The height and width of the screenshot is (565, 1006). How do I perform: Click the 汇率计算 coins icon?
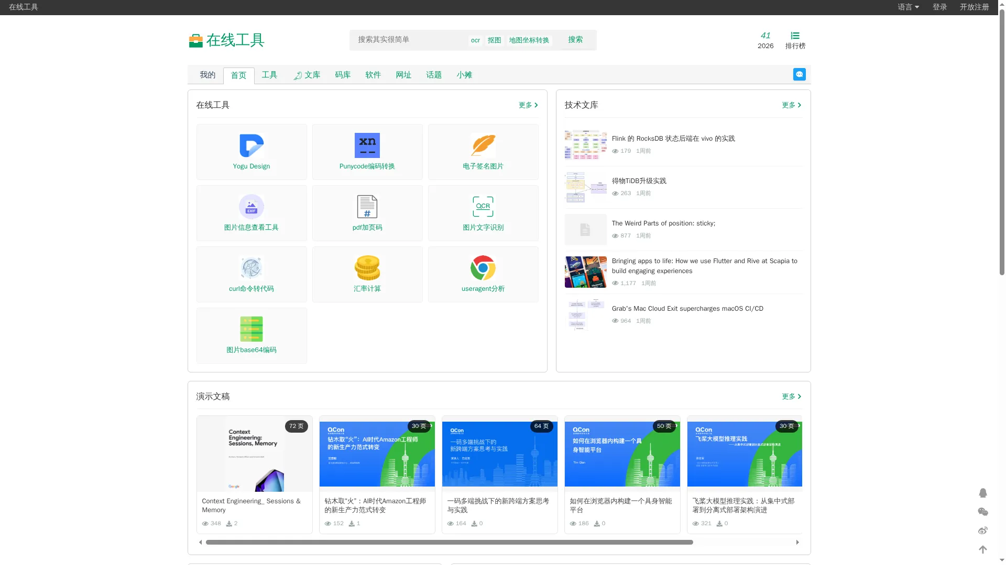[x=367, y=268]
